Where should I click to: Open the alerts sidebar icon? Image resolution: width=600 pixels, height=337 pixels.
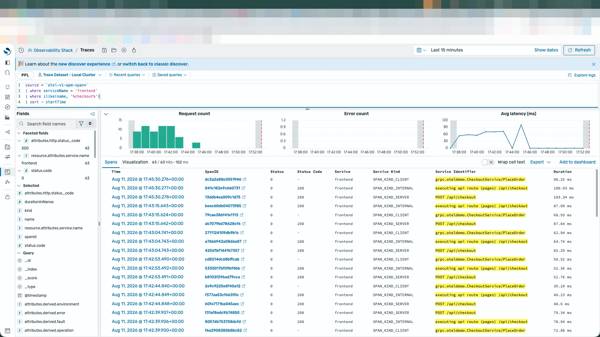click(7, 87)
